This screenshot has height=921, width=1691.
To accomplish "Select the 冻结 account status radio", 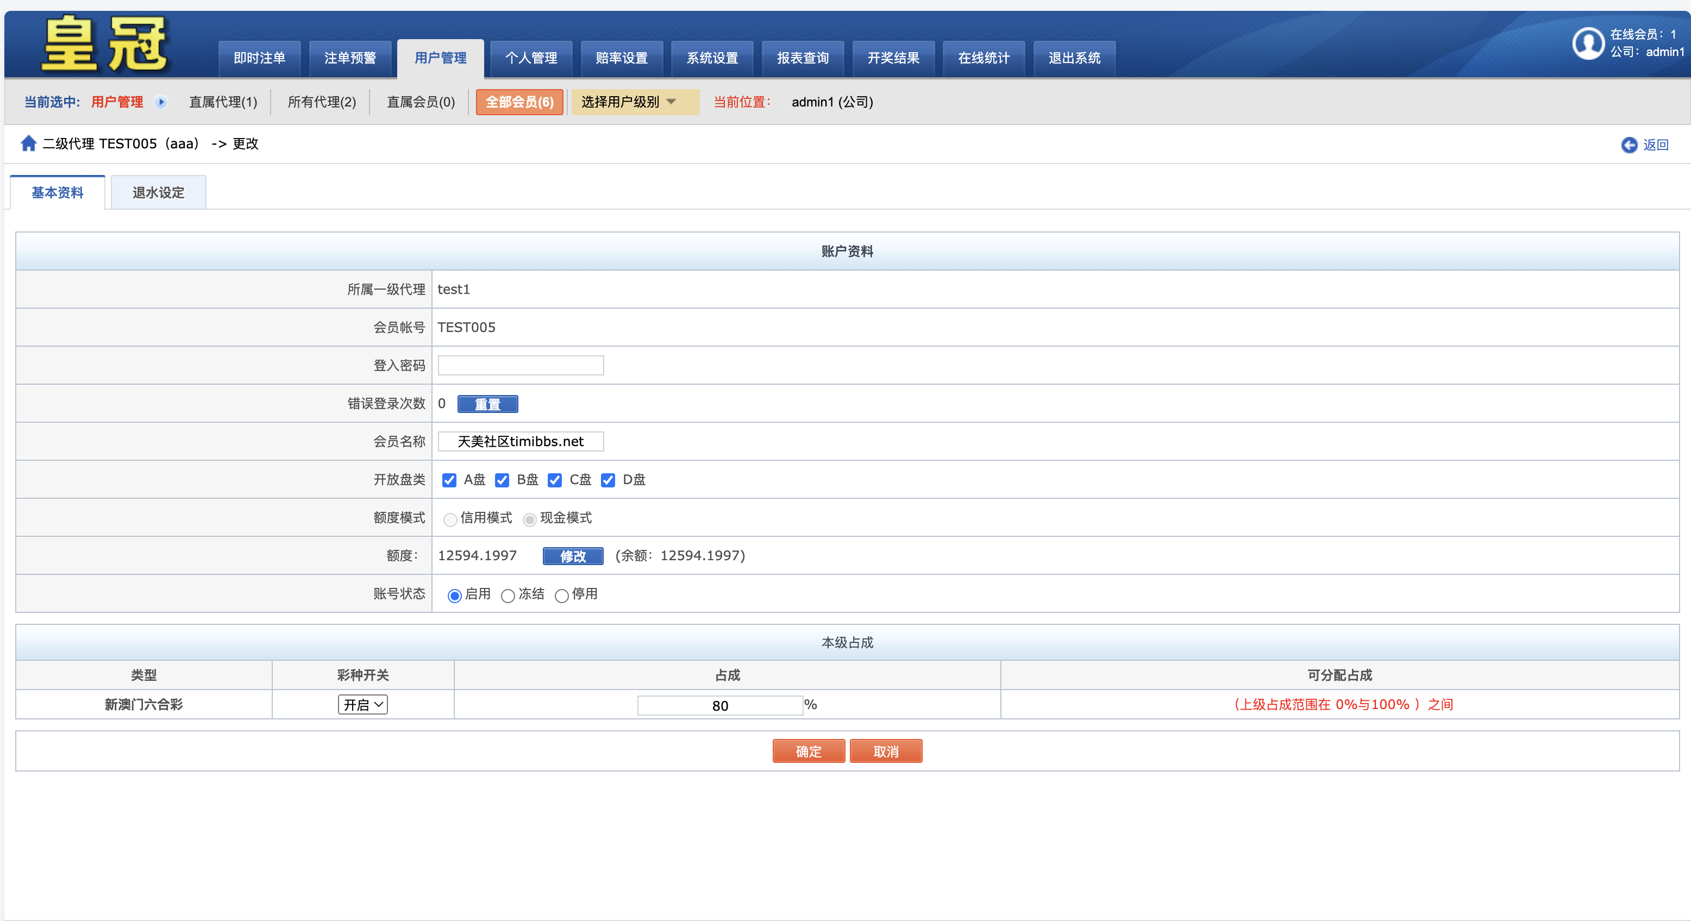I will (x=508, y=596).
